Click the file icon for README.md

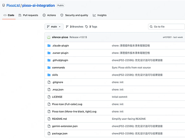49,119
